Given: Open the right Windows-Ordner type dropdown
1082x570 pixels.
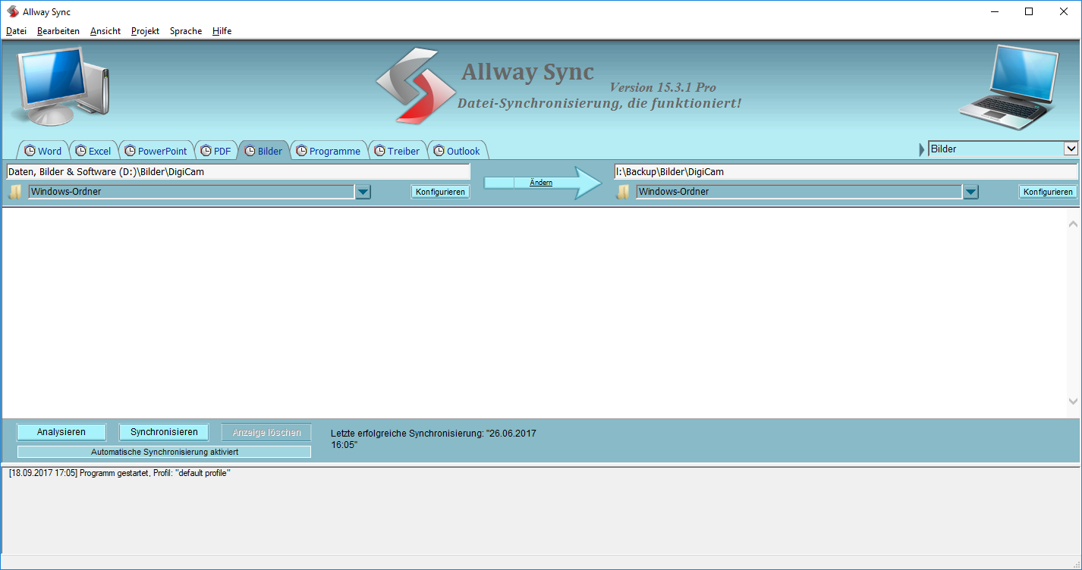Looking at the screenshot, I should 971,192.
